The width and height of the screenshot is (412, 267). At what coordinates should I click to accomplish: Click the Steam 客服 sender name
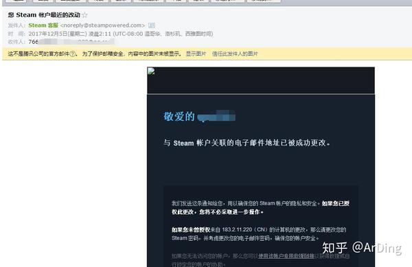click(43, 25)
